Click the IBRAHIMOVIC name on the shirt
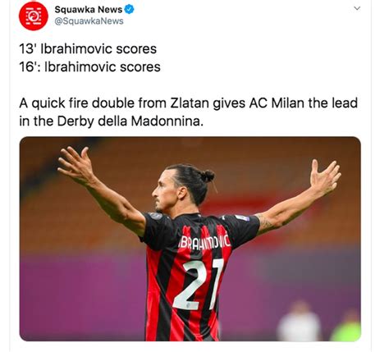Viewport: 389px width, 352px height. point(204,243)
